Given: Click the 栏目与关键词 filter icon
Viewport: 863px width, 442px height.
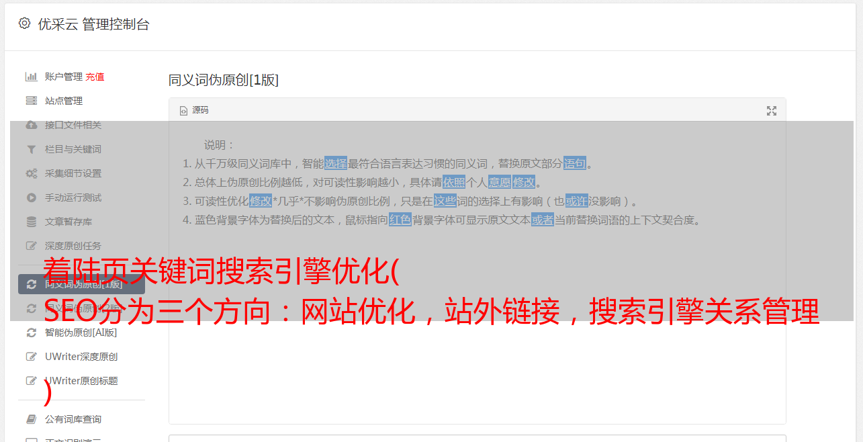Looking at the screenshot, I should [x=31, y=149].
